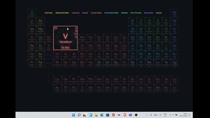The height and width of the screenshot is (118, 210).
Task: Show hidden tray icons chevron
Action: tap(147, 115)
